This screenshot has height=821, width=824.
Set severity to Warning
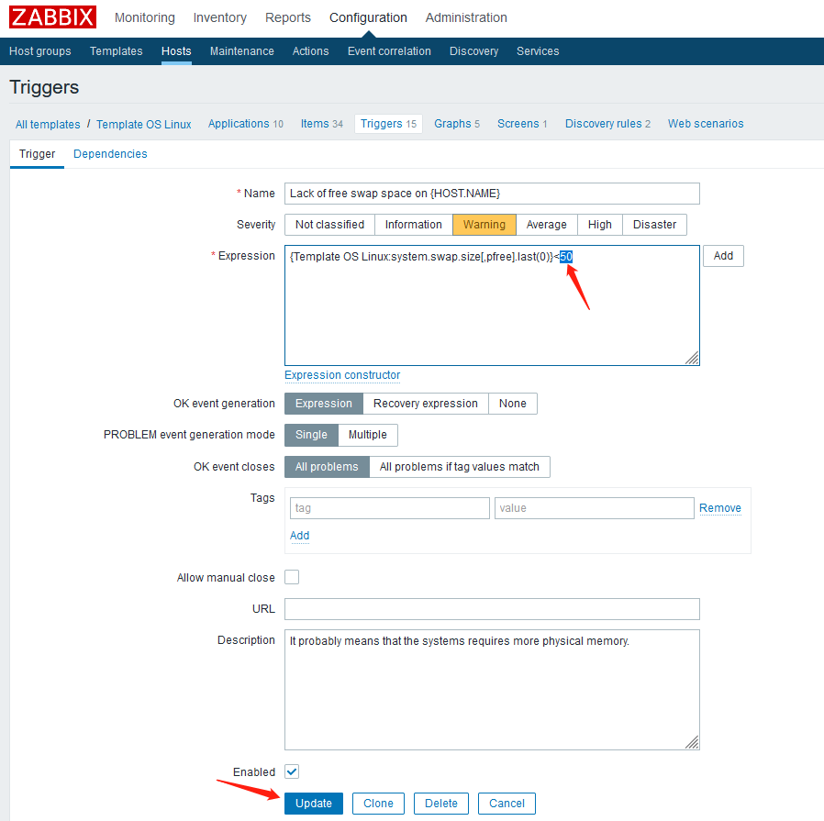pyautogui.click(x=484, y=225)
